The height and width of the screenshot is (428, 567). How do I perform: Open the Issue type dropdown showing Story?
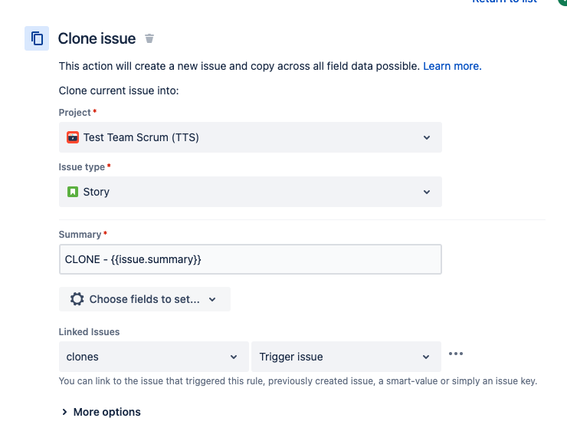coord(251,192)
